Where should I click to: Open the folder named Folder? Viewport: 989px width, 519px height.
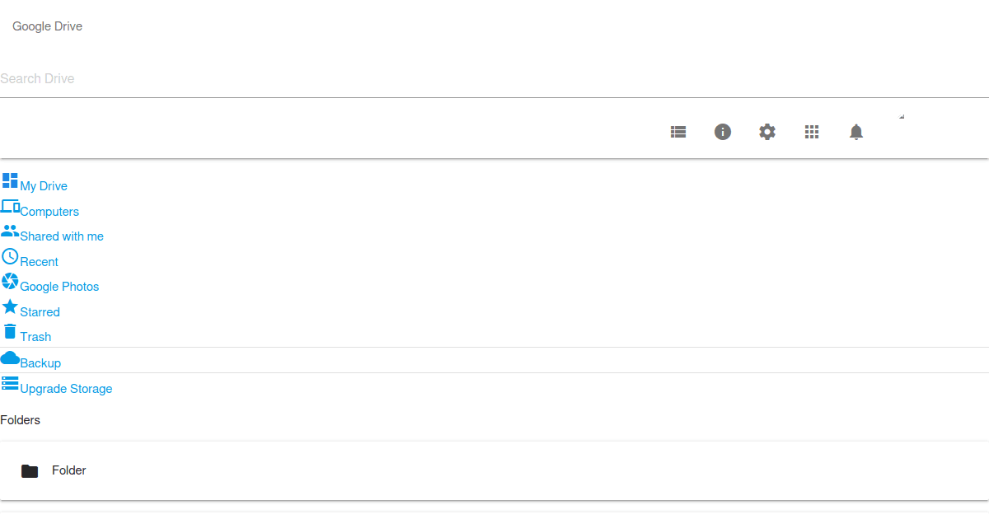coord(69,470)
